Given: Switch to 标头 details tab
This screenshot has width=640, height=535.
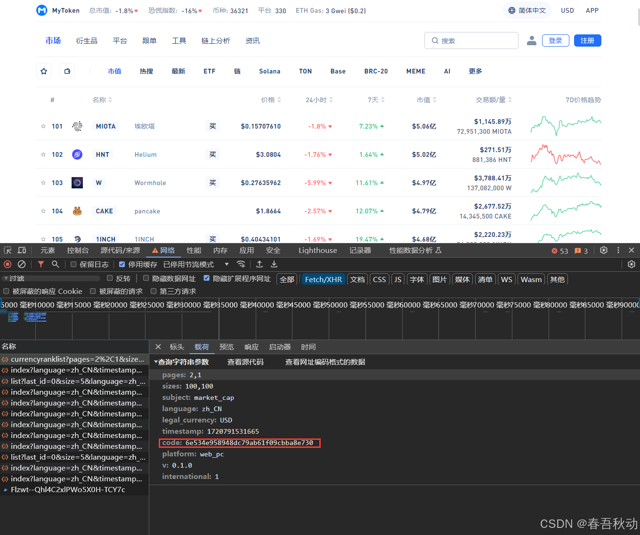Looking at the screenshot, I should point(177,347).
